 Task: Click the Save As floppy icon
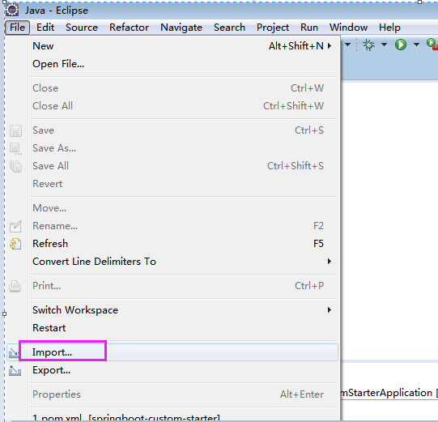pos(15,149)
